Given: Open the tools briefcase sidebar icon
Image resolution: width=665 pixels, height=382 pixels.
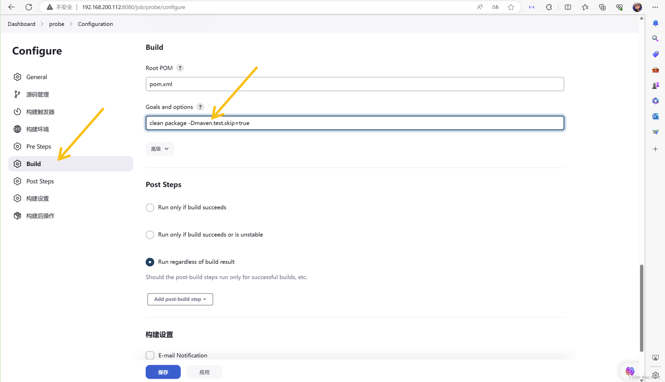Looking at the screenshot, I should coord(655,70).
